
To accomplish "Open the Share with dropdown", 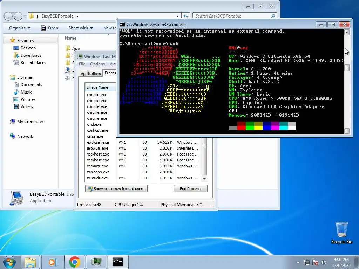I will click(x=81, y=28).
